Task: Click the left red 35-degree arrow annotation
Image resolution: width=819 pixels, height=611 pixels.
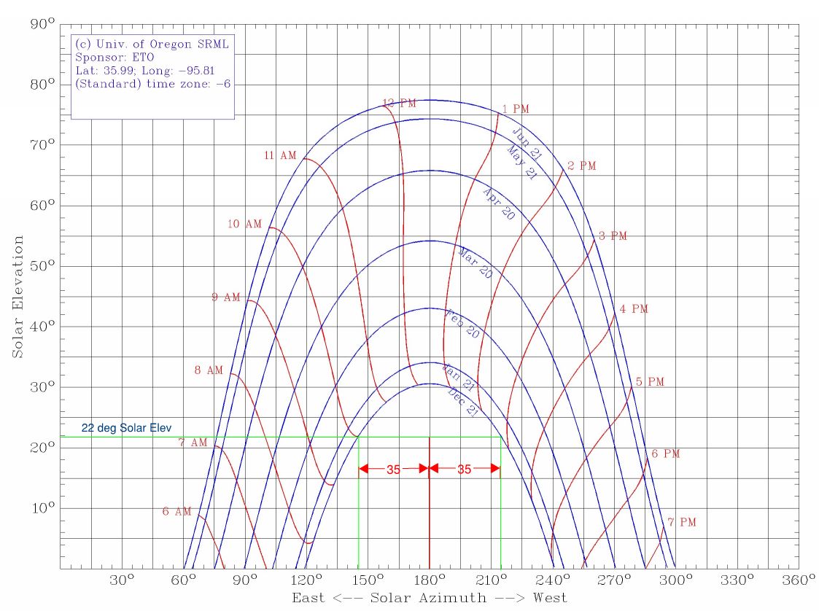Action: (x=392, y=467)
